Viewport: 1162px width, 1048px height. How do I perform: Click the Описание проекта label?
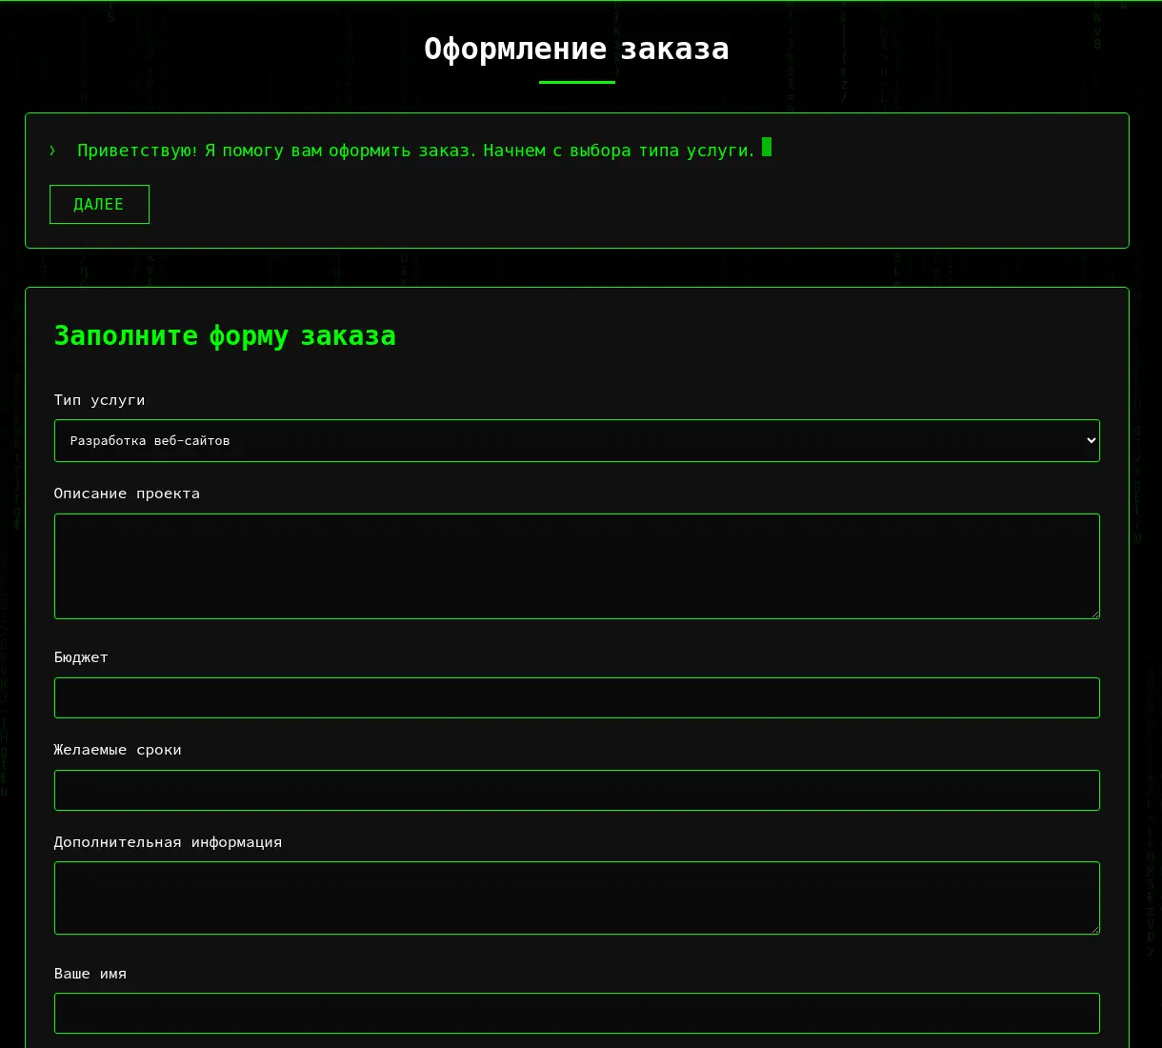(x=127, y=494)
